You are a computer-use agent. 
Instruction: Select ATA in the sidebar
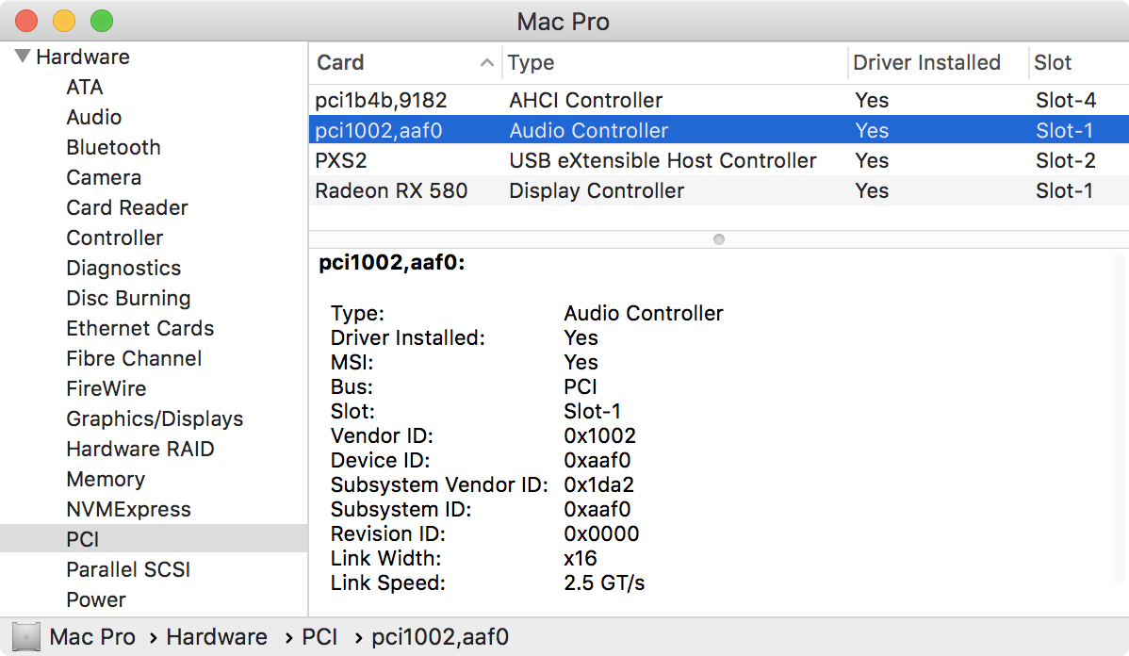[x=84, y=87]
